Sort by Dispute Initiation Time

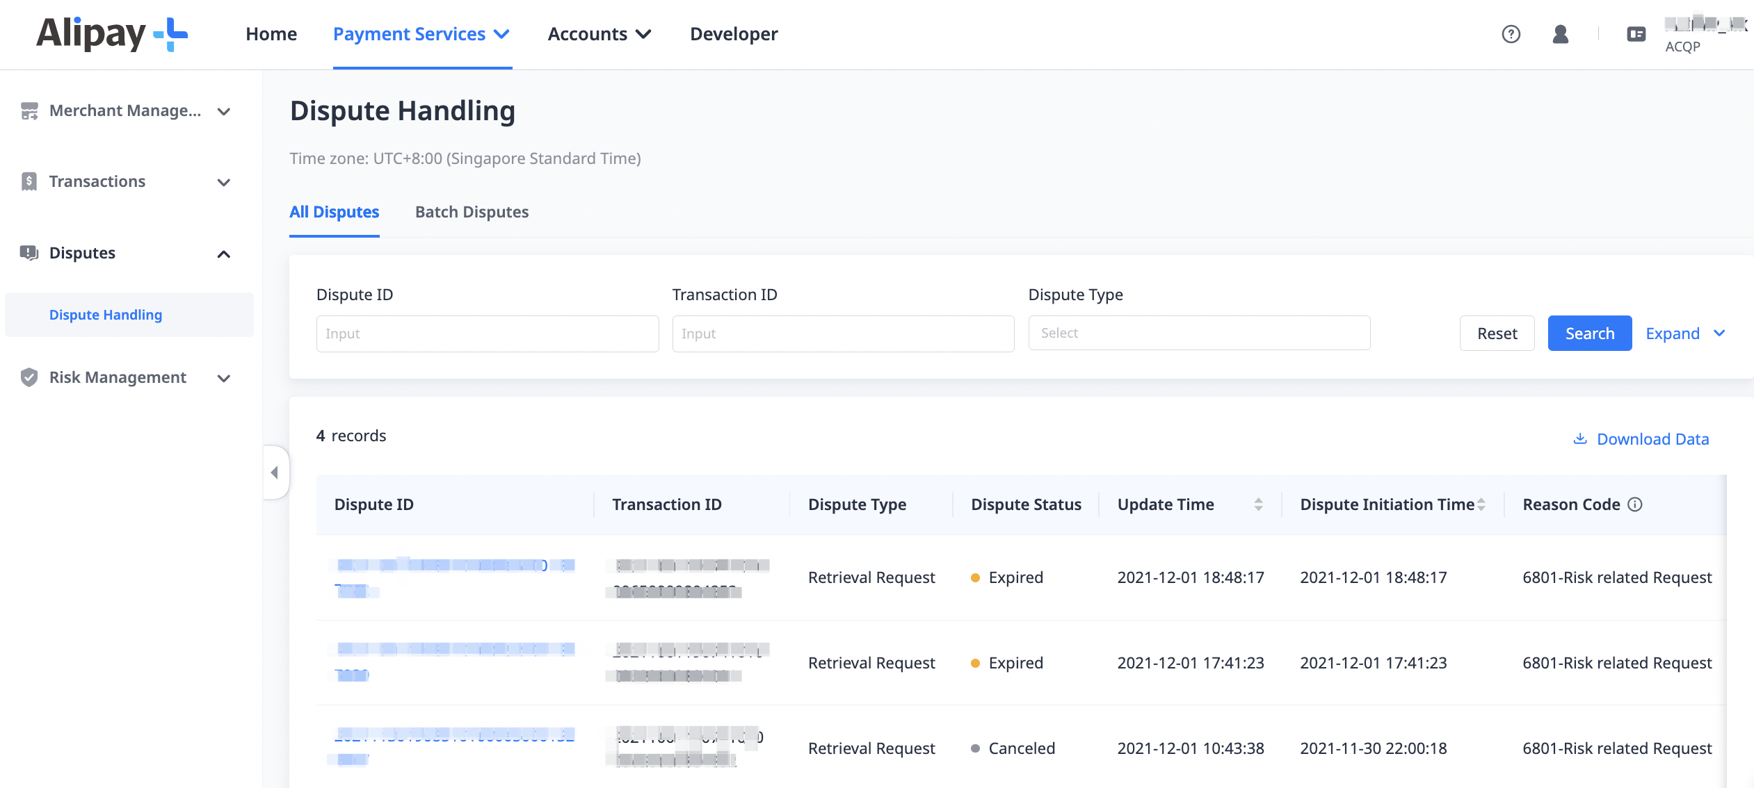click(1480, 504)
